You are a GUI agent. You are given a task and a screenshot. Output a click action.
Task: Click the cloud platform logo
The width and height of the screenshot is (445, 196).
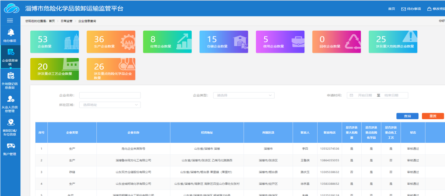coord(11,8)
